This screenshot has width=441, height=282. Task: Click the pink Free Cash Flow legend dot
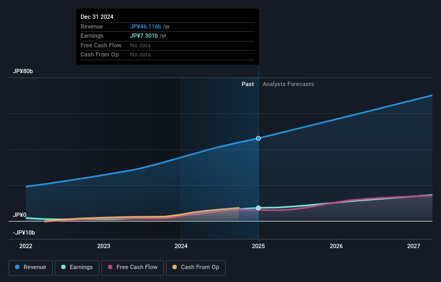pos(110,267)
